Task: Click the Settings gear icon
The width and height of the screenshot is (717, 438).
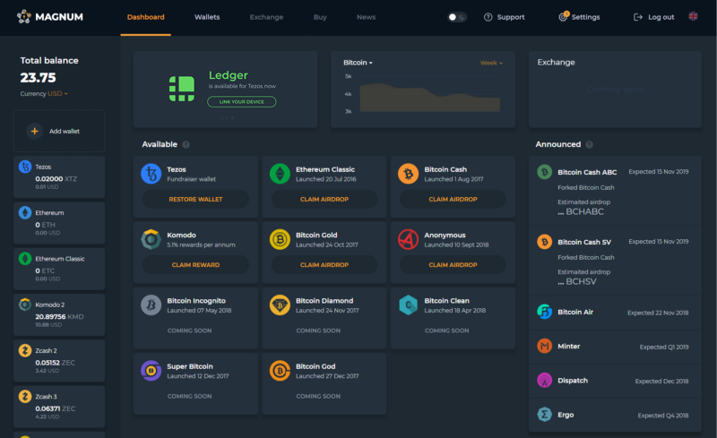Action: point(563,17)
